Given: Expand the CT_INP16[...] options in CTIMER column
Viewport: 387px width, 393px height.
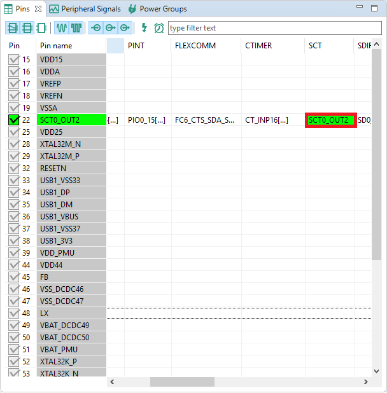Looking at the screenshot, I should (x=266, y=120).
